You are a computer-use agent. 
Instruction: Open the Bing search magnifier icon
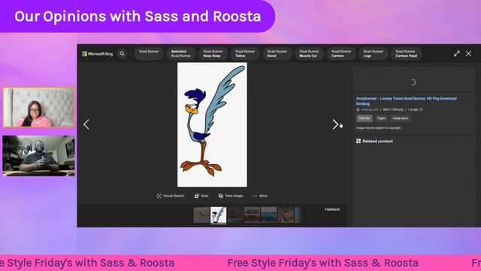[122, 53]
